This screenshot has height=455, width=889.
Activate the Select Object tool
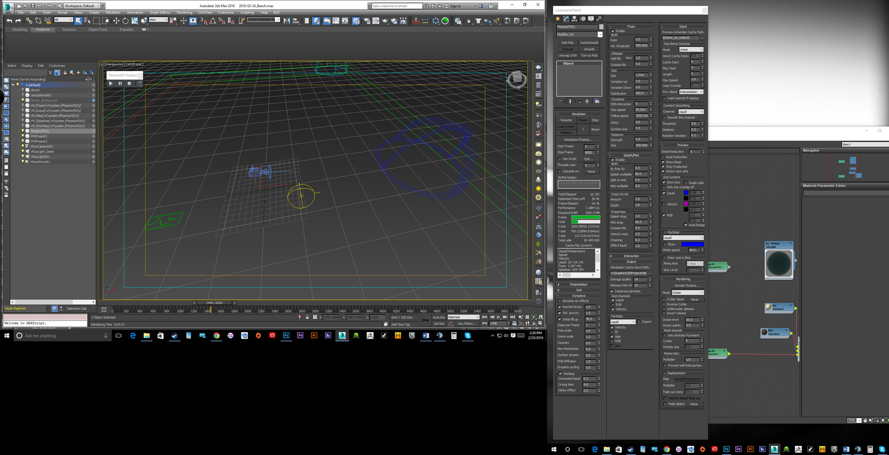coord(79,21)
